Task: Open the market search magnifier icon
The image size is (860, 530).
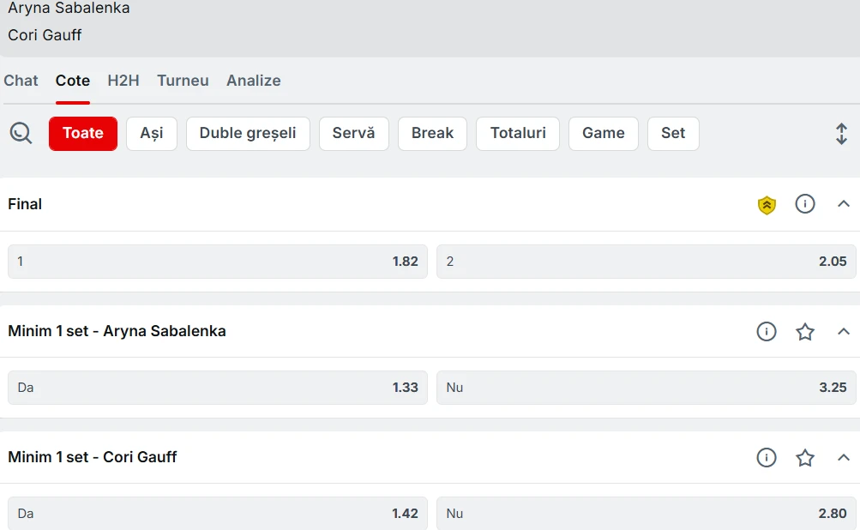Action: (x=21, y=133)
